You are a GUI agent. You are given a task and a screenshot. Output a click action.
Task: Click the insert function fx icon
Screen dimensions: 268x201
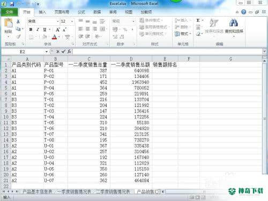(69, 52)
